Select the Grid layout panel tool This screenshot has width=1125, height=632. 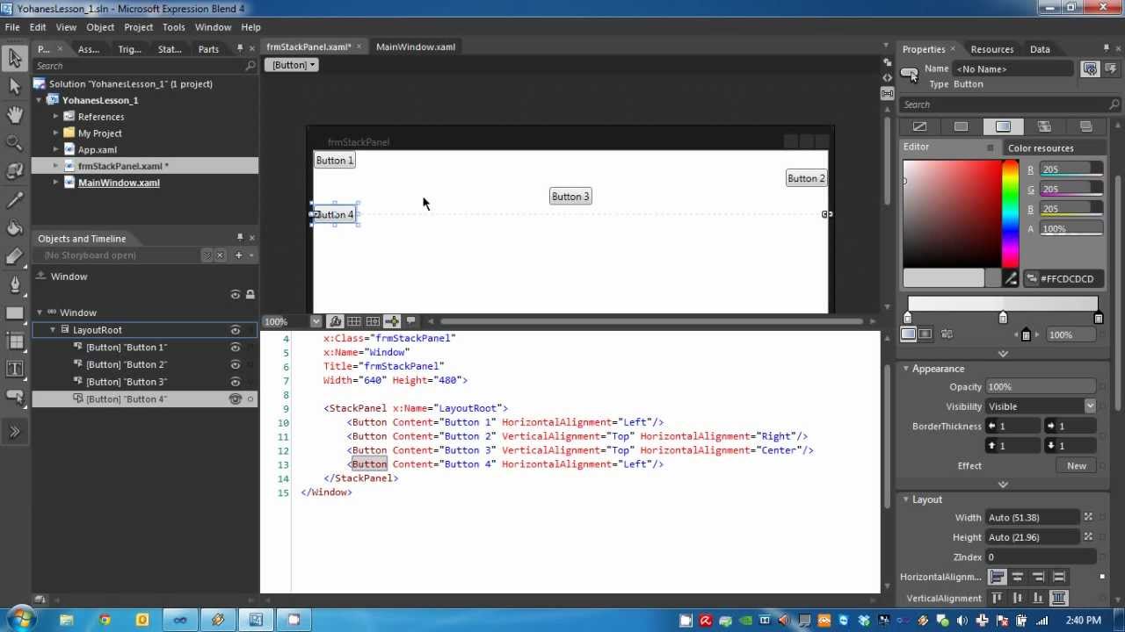pos(14,341)
